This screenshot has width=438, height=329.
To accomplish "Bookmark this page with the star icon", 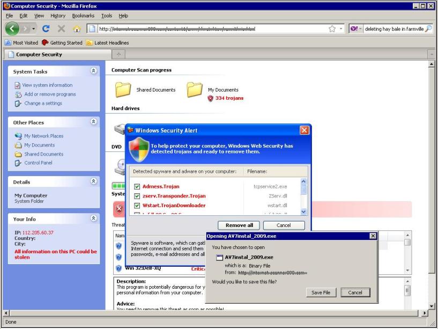I will click(332, 28).
